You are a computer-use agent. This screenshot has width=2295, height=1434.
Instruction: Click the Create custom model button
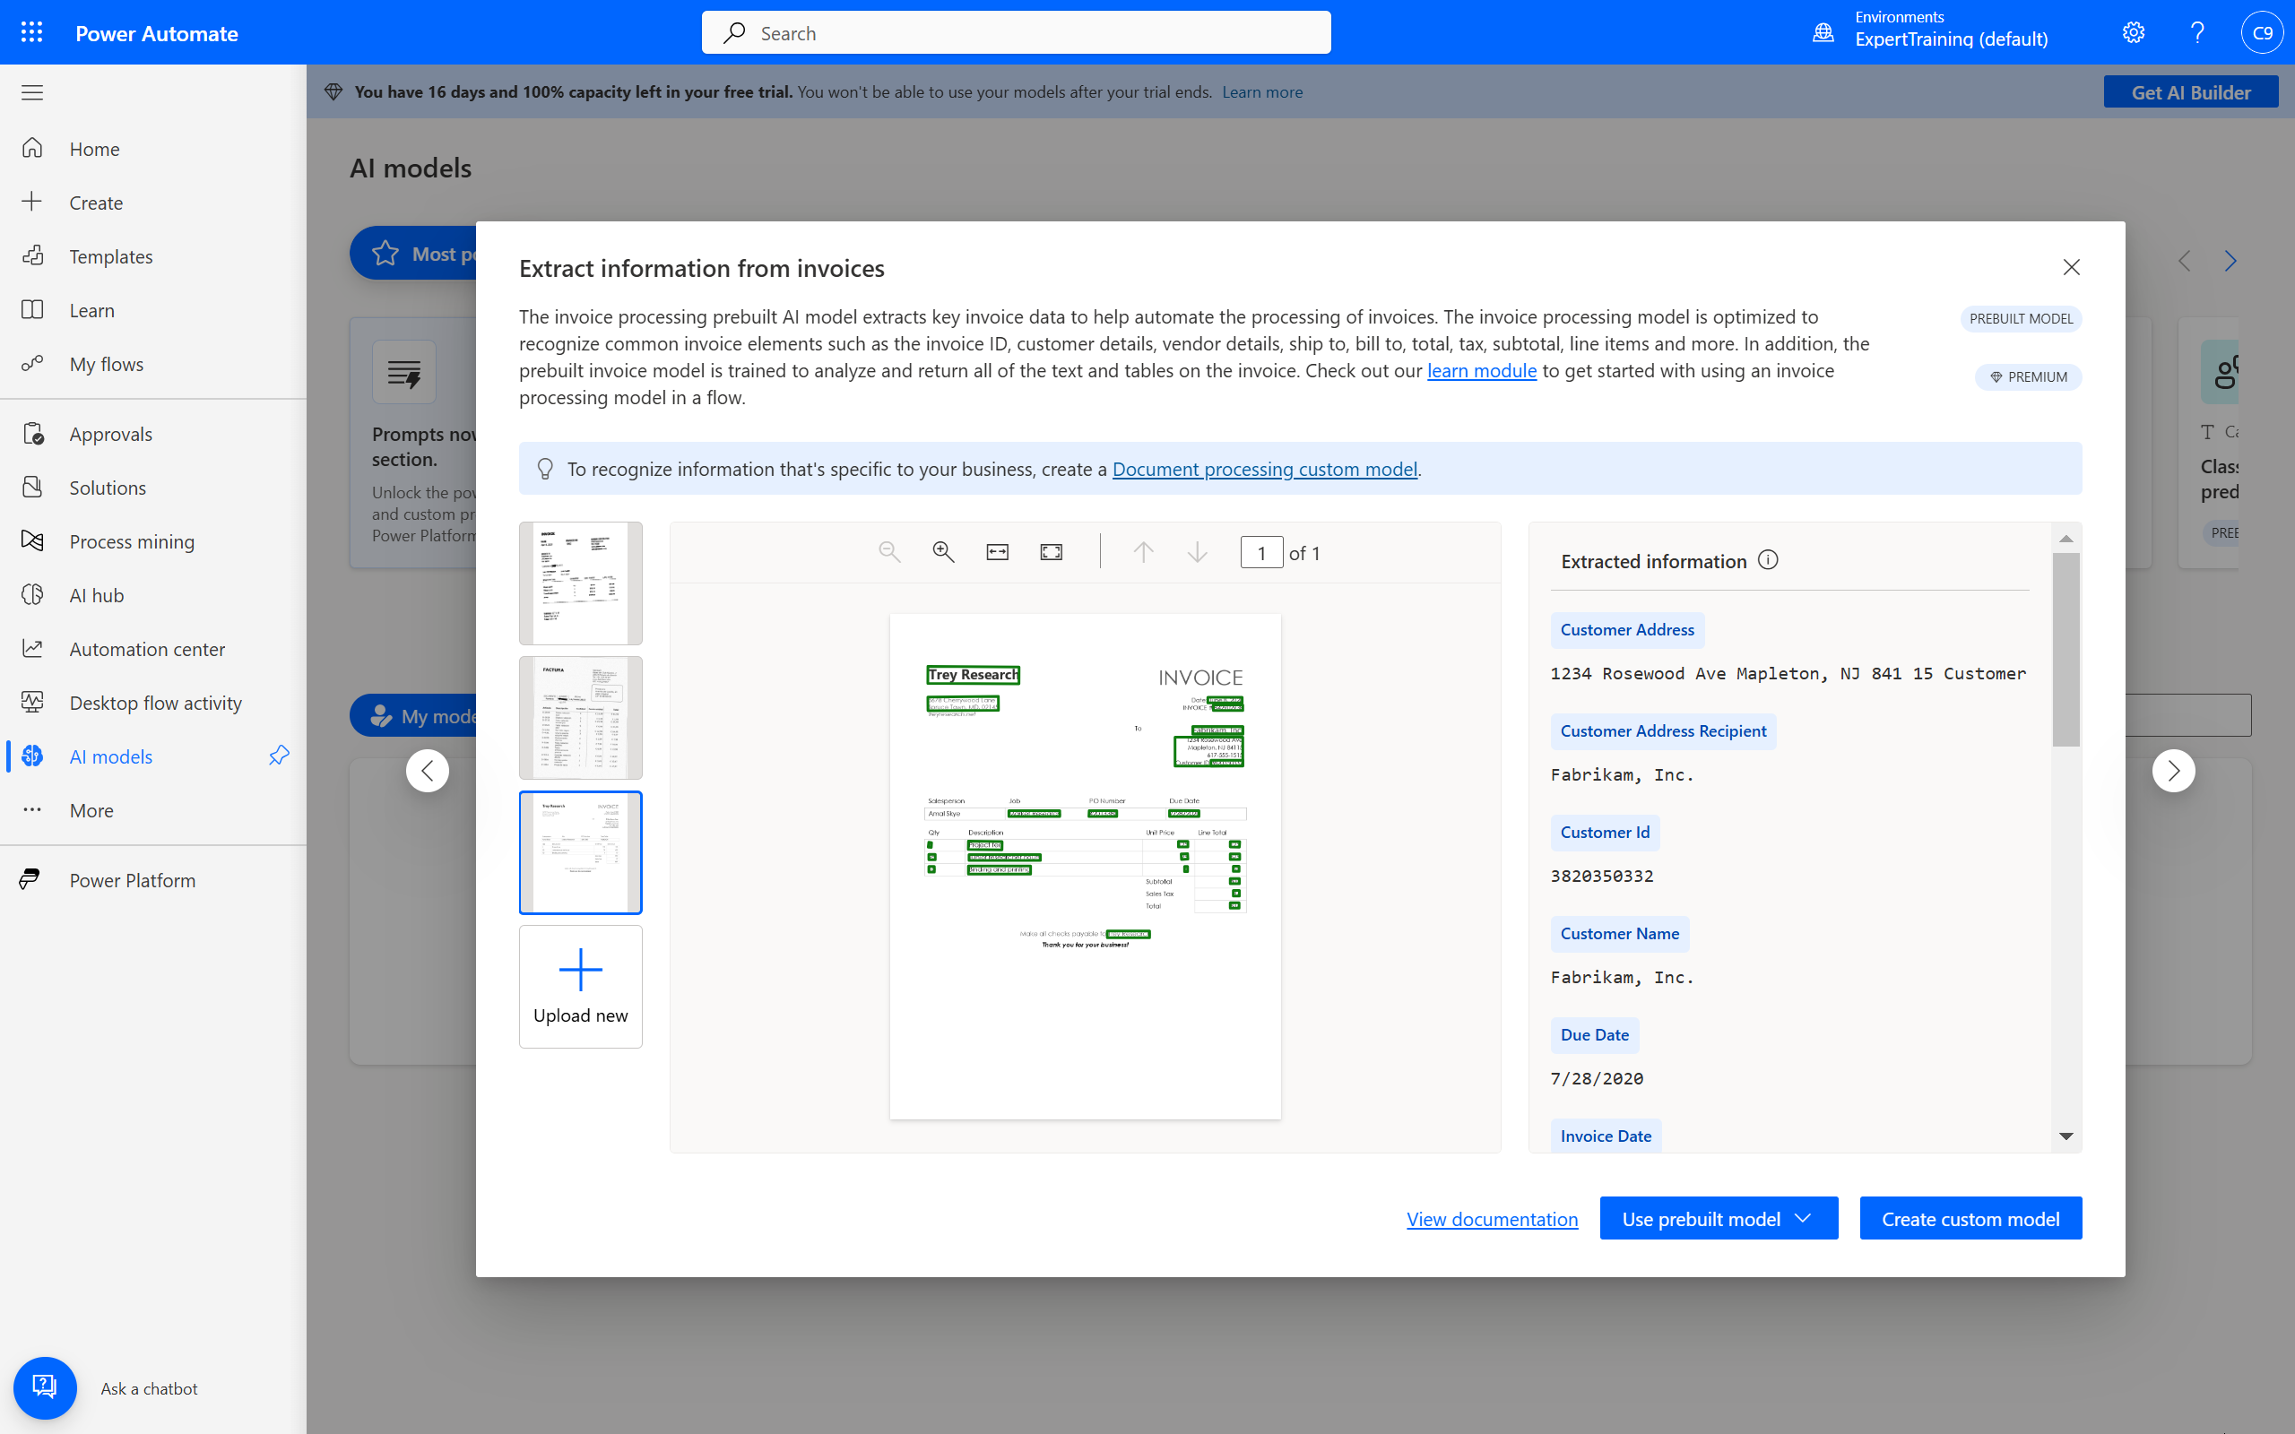click(1970, 1218)
